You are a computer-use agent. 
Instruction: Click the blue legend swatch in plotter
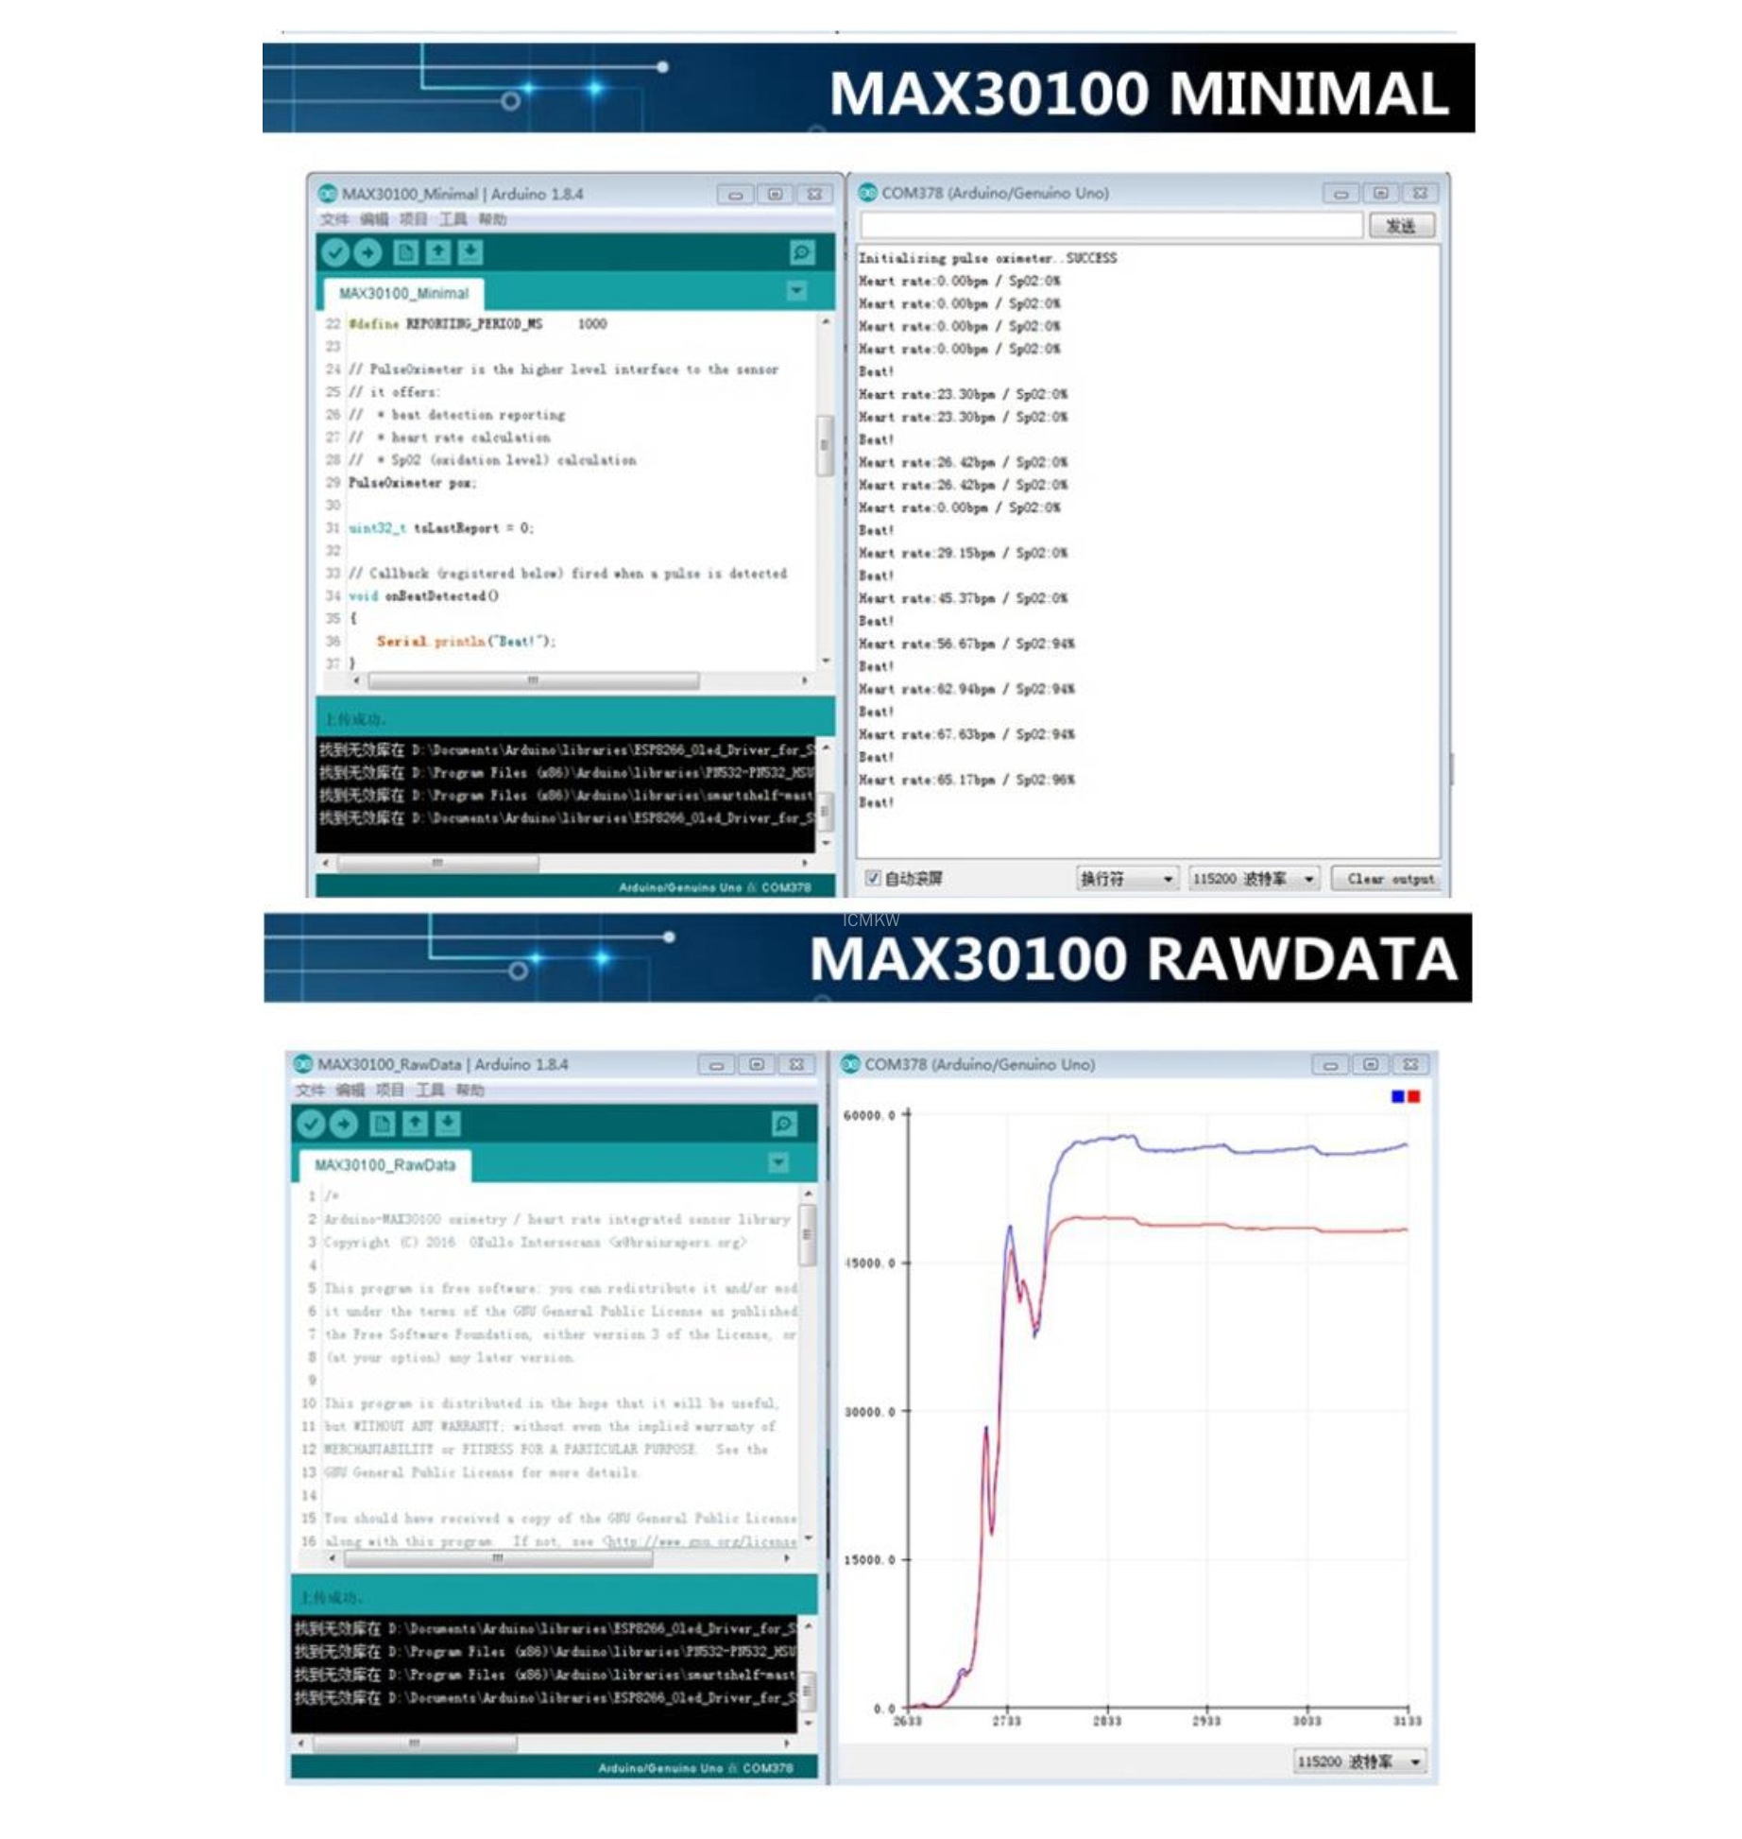click(1397, 1096)
